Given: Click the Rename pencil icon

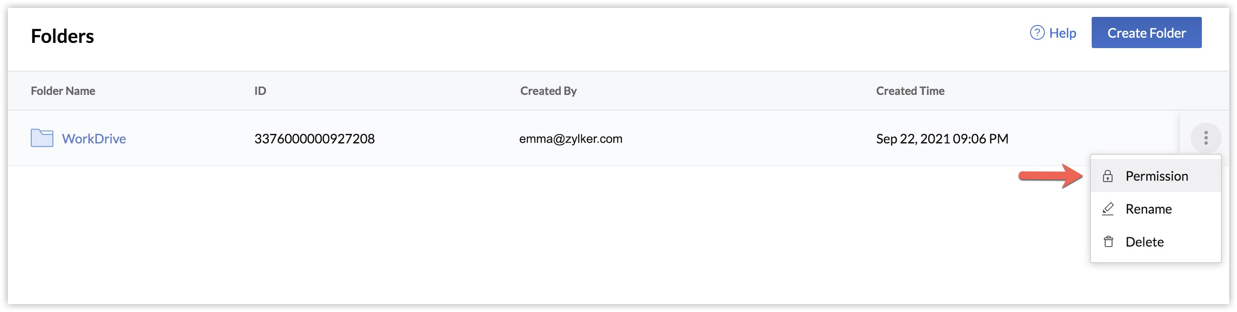Looking at the screenshot, I should 1107,209.
